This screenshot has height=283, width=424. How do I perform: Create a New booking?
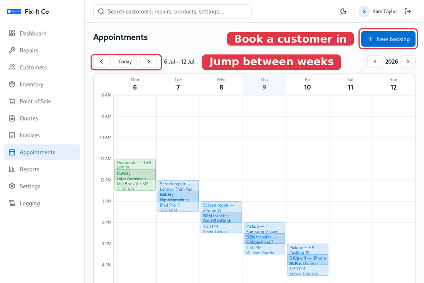coord(388,39)
